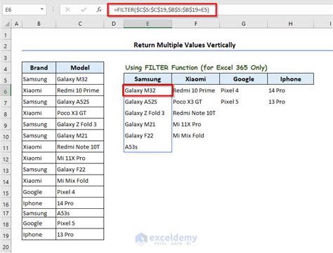Select 'Pixel 5' cell in column C
The image size is (333, 253).
pos(80,223)
